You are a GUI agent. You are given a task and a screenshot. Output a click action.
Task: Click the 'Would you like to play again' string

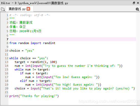(x=87, y=88)
